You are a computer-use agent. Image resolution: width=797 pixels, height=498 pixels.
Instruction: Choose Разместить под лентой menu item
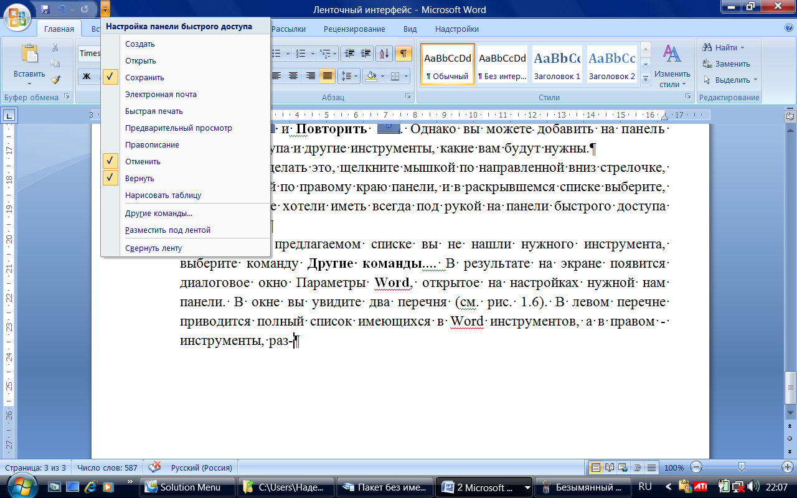186,230
